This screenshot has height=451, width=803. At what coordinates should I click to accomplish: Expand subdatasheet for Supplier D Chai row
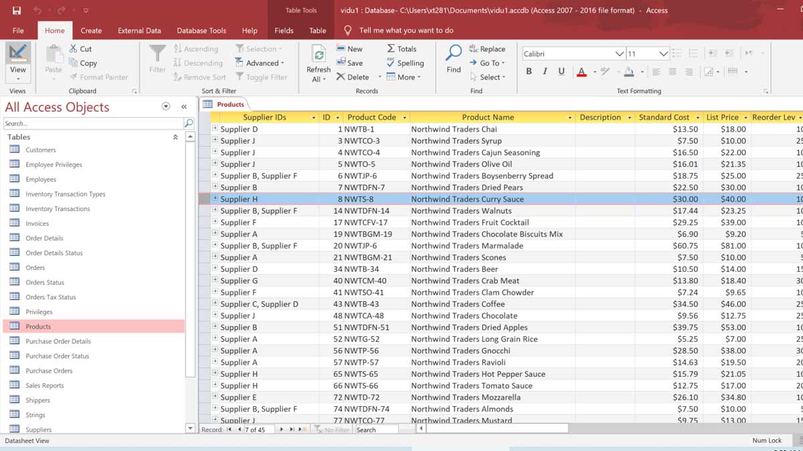click(215, 128)
